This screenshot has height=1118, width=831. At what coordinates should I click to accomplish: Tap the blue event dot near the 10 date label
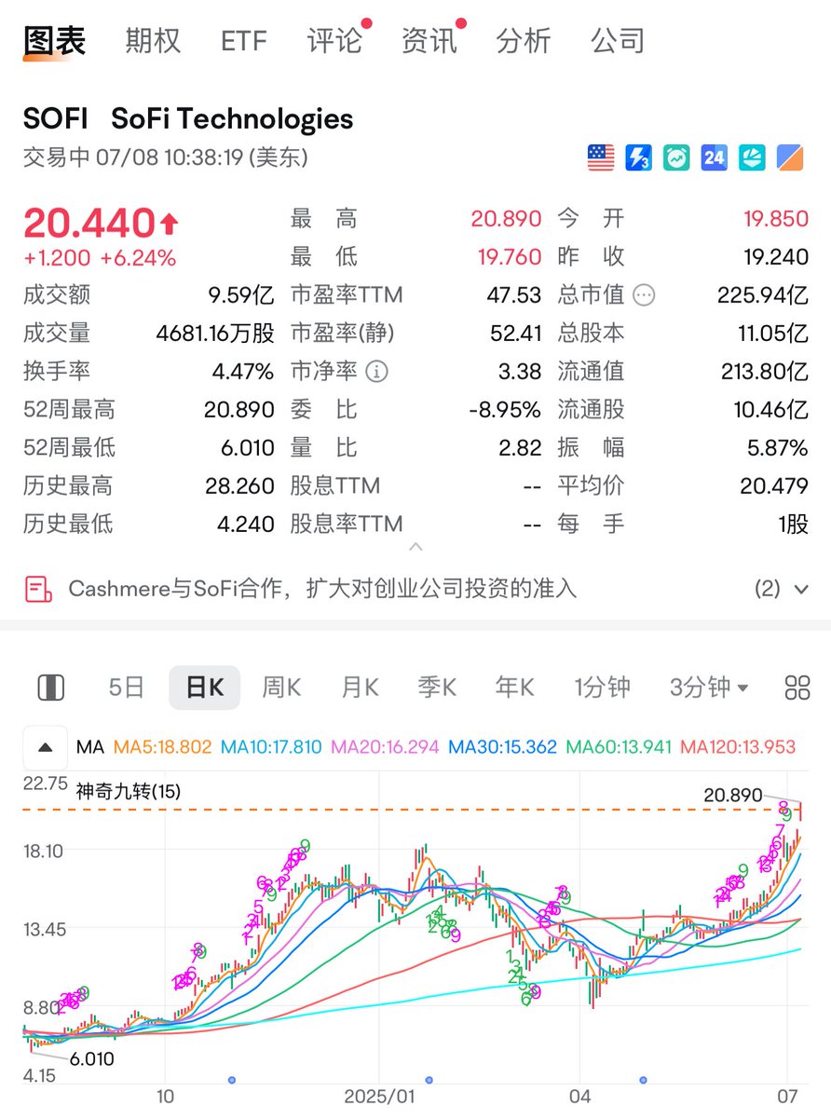[x=232, y=1080]
